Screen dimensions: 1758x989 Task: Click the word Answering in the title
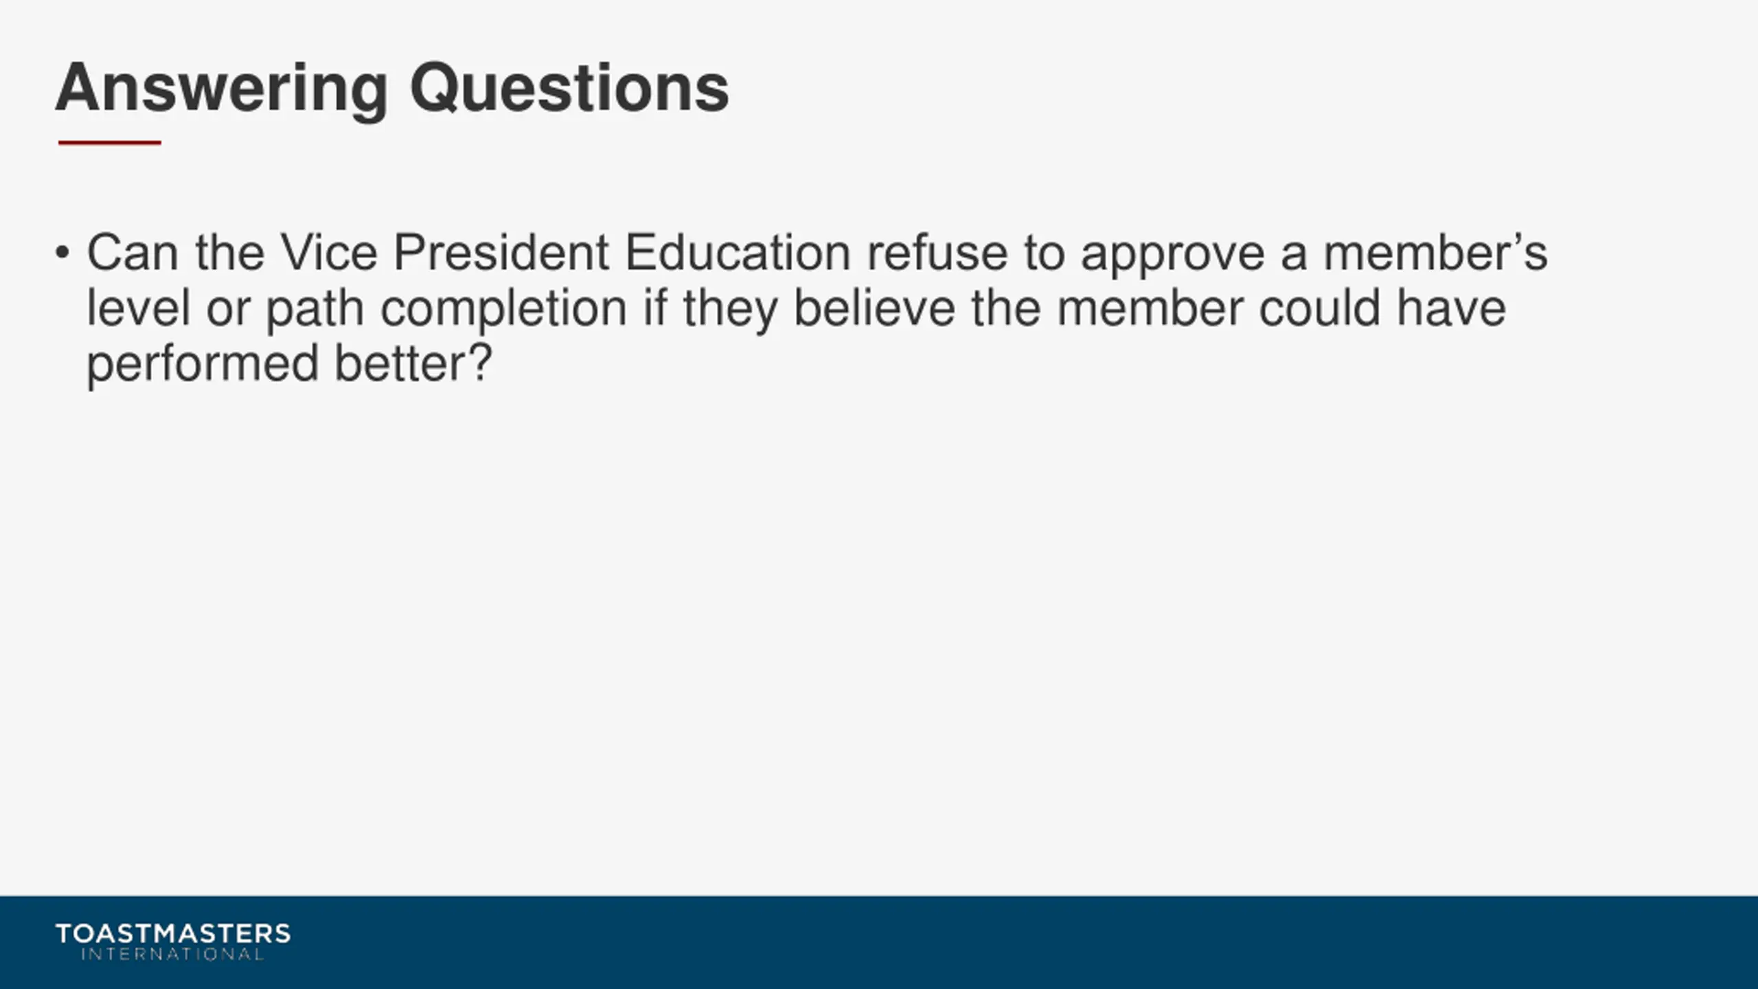[222, 89]
